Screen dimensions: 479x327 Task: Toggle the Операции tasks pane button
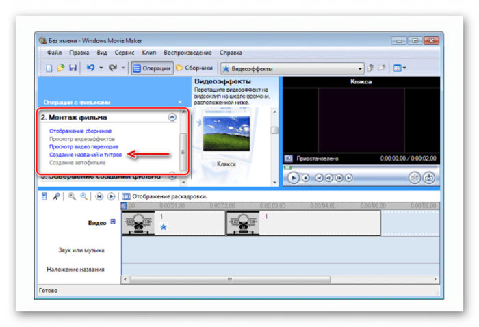152,68
